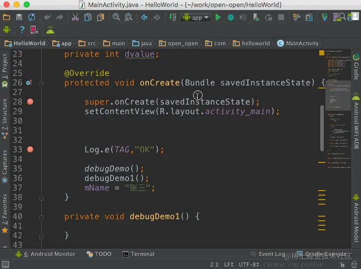Image resolution: width=361 pixels, height=269 pixels.
Task: Click the override gutter icon on line 26
Action: [29, 82]
